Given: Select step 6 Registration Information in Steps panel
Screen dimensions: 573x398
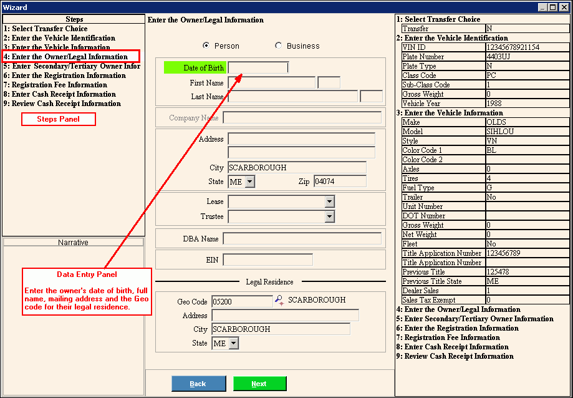Looking at the screenshot, I should [x=65, y=75].
